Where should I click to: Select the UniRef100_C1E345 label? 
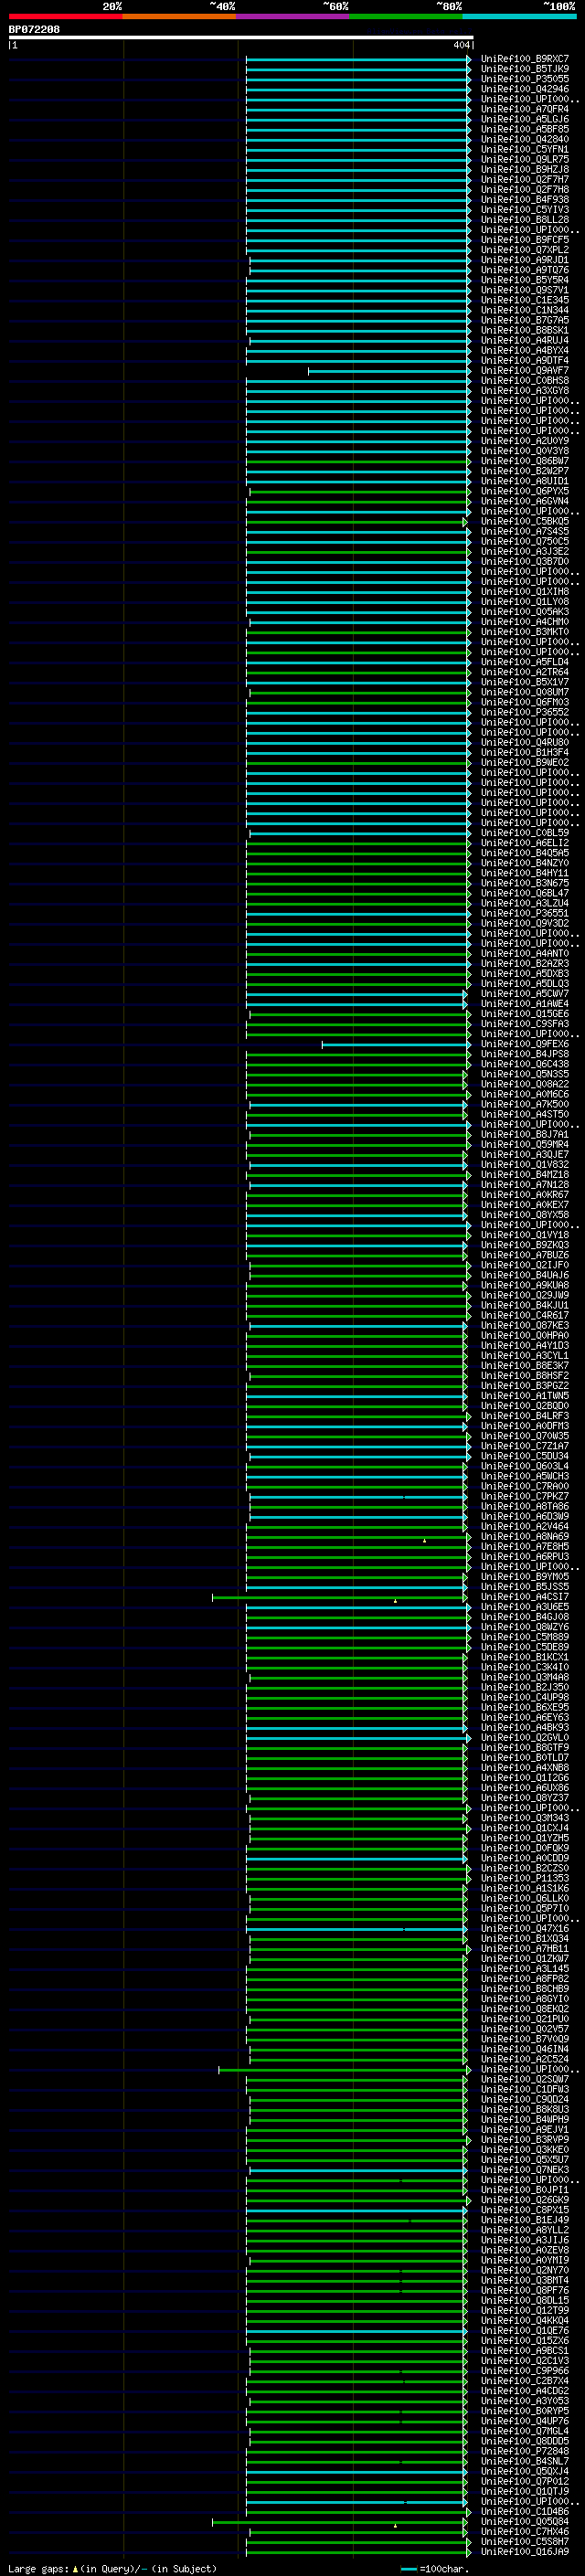coord(525,300)
